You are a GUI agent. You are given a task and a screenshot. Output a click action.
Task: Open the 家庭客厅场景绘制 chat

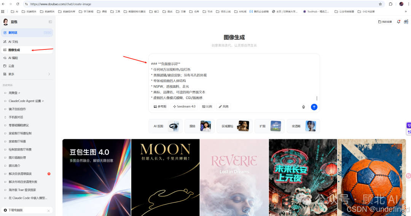point(27,133)
